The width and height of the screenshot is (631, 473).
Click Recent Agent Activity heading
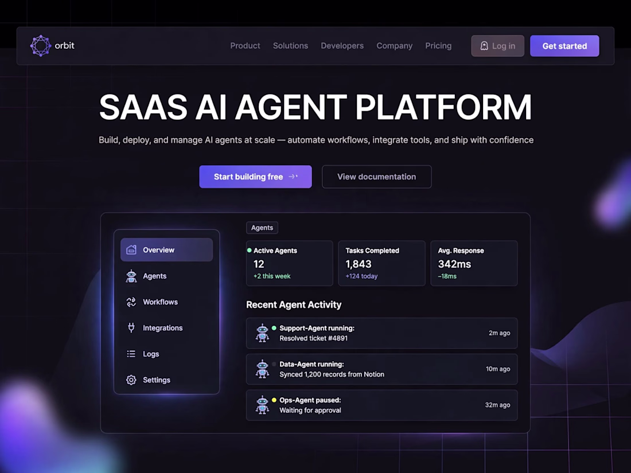click(294, 304)
